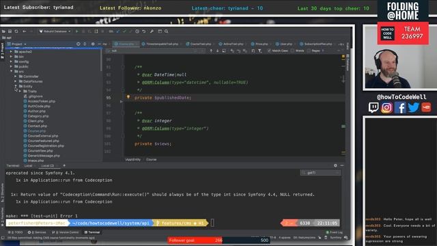Go to previous search occurrence arrow
This screenshot has width=437, height=246.
211,51
